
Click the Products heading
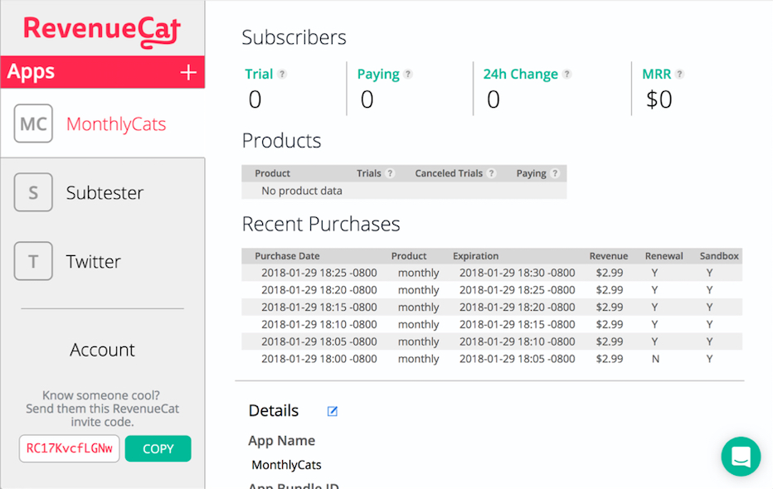click(x=281, y=141)
